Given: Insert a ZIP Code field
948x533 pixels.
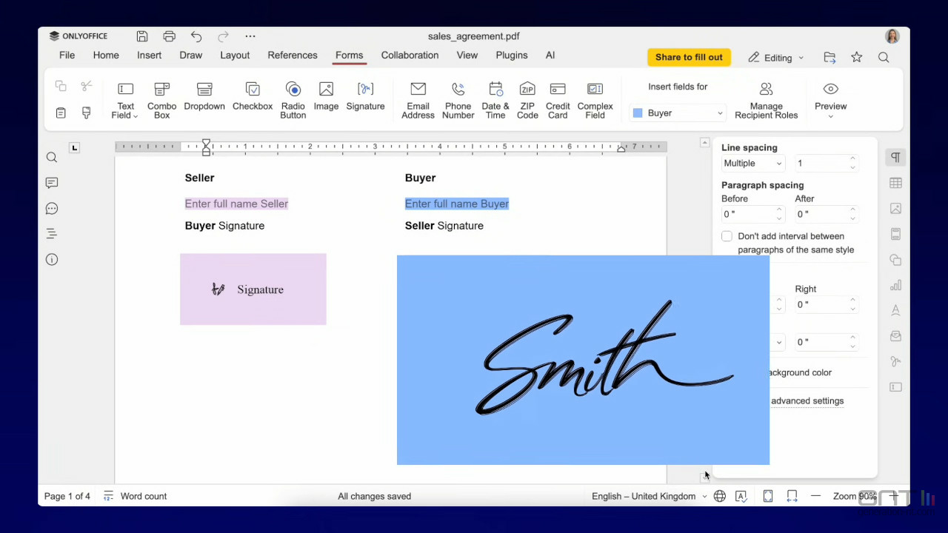Looking at the screenshot, I should click(527, 98).
